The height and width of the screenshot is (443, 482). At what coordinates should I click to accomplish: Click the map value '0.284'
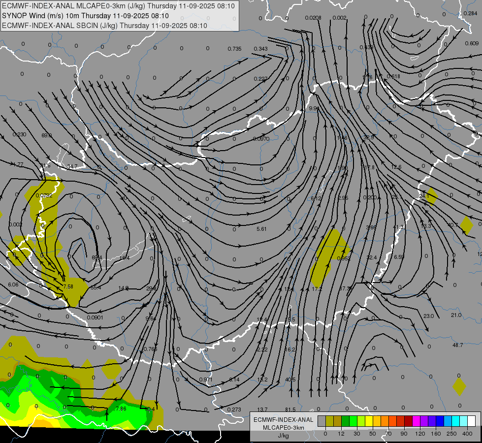click(x=470, y=13)
